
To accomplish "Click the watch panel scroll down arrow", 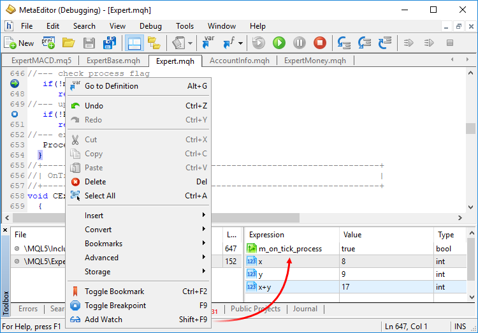I will pos(471,297).
